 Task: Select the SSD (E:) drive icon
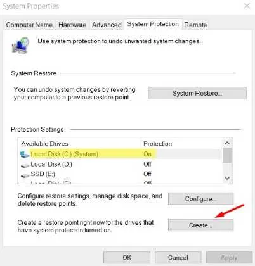pyautogui.click(x=25, y=175)
